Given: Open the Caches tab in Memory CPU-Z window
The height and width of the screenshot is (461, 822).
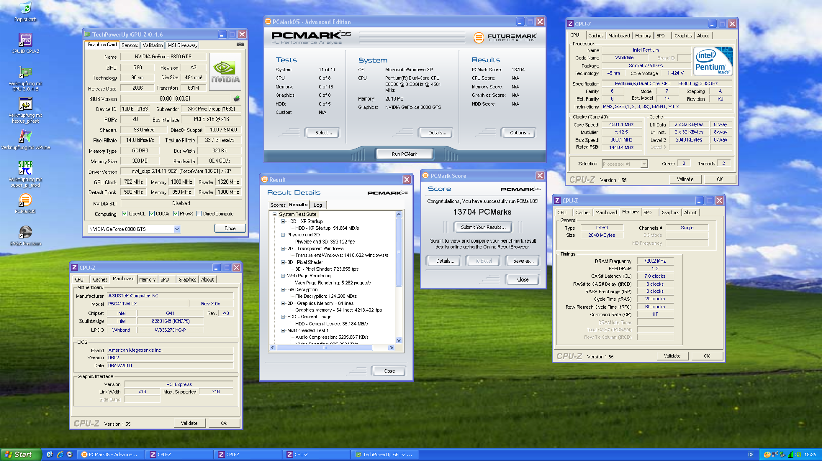Looking at the screenshot, I should [583, 212].
